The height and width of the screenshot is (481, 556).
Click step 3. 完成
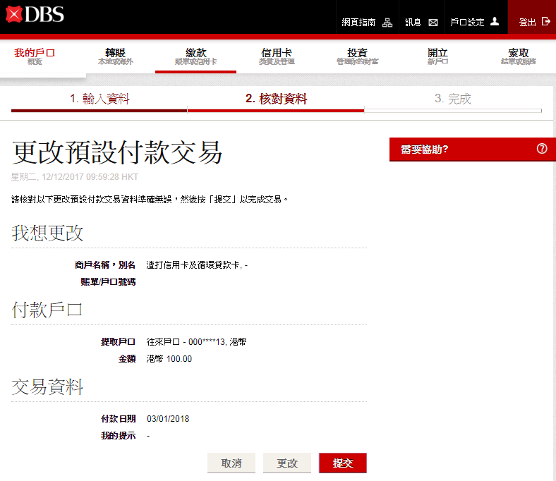coord(452,99)
